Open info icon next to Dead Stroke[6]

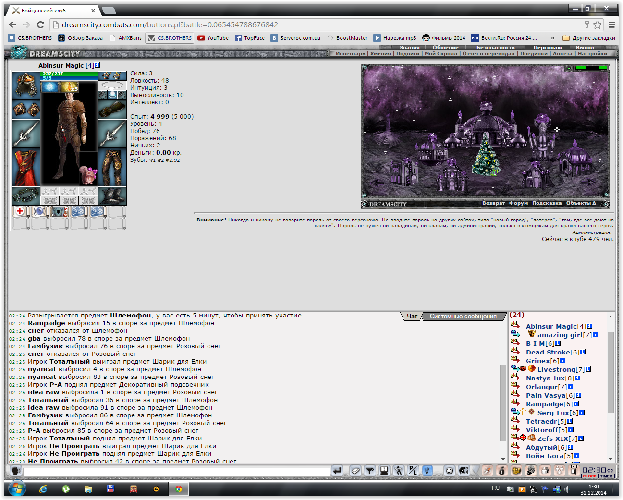583,352
